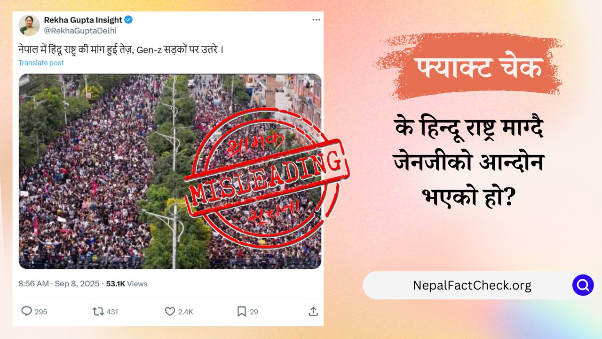Open the three-dot more options menu

coord(316,20)
